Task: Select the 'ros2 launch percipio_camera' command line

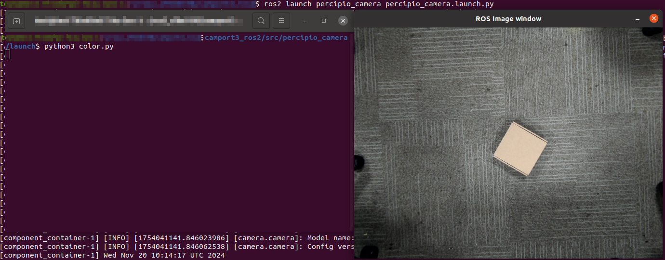Action: [379, 4]
